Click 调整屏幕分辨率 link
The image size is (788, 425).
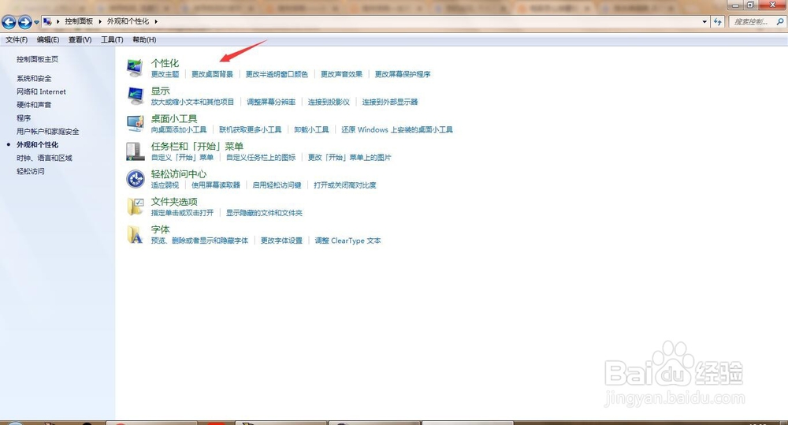(x=271, y=102)
